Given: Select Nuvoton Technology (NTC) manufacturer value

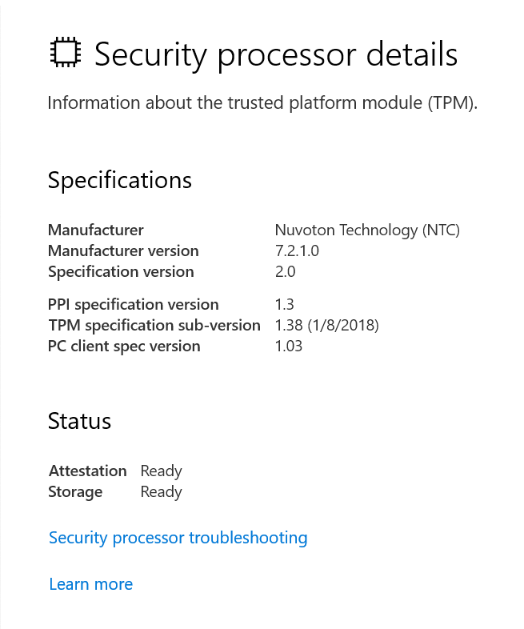Looking at the screenshot, I should coord(367,230).
